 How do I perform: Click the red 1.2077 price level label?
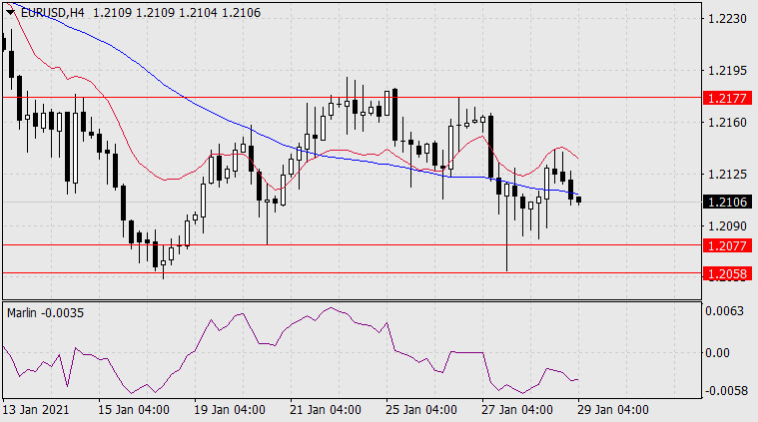[728, 245]
